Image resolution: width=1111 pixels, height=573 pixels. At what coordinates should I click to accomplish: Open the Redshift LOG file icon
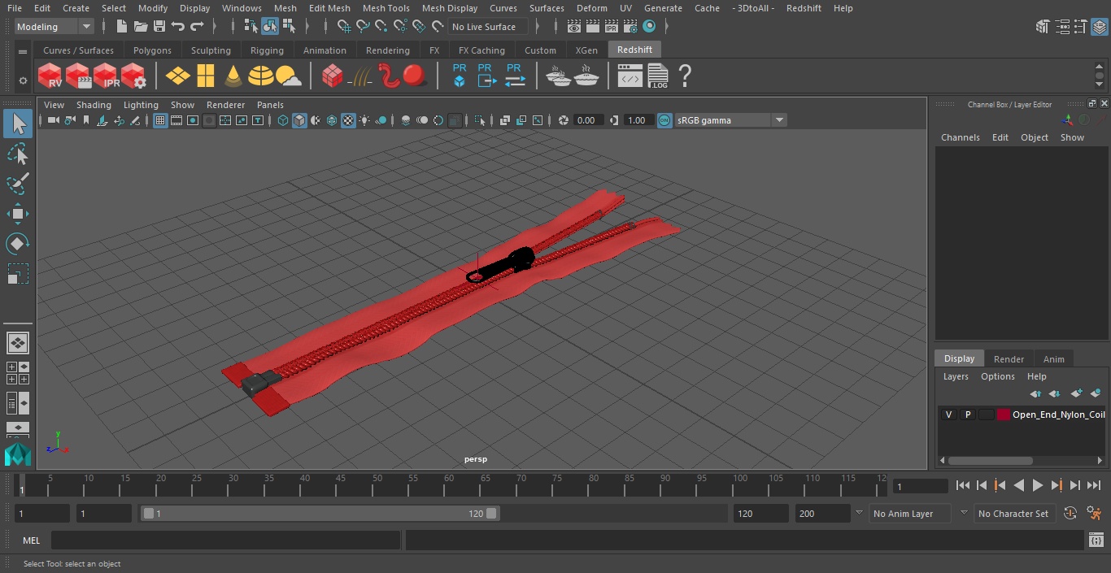tap(657, 76)
